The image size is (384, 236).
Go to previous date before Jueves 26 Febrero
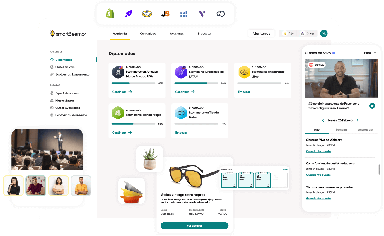(323, 120)
